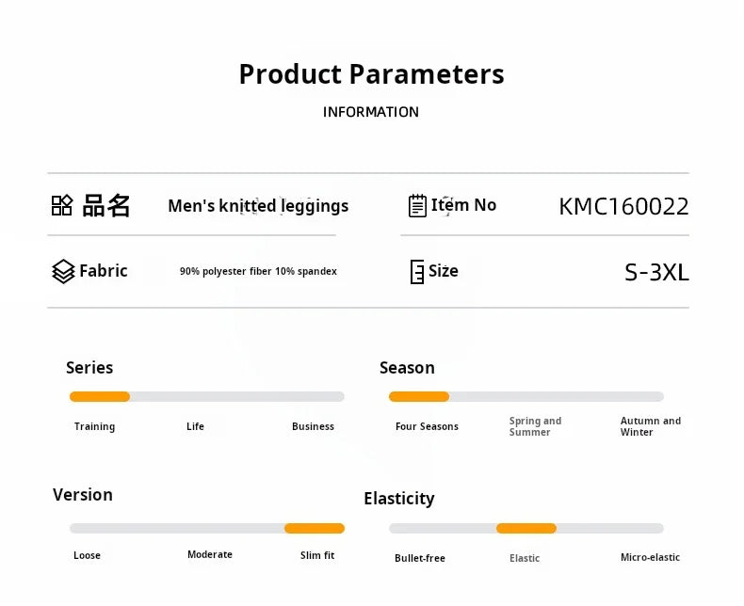This screenshot has height=606, width=744.
Task: Click the ruler icon next to Size
Action: point(417,272)
